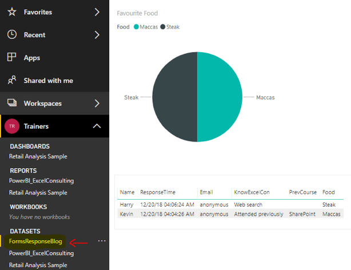Click the WORKBOOKS section heading
The width and height of the screenshot is (351, 270).
[29, 207]
